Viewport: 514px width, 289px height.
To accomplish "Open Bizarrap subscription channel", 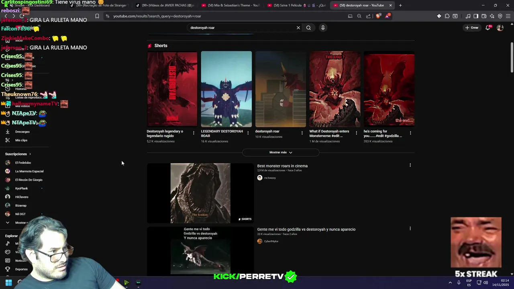I will (x=20, y=206).
